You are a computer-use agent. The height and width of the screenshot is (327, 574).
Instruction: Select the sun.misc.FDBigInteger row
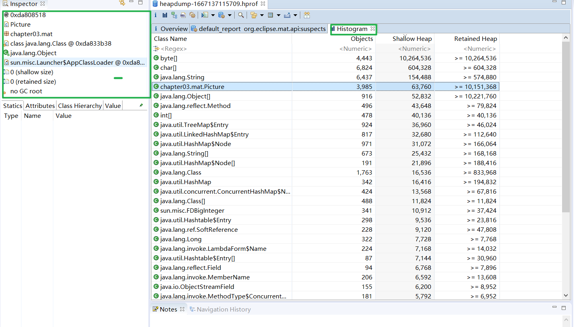(325, 210)
